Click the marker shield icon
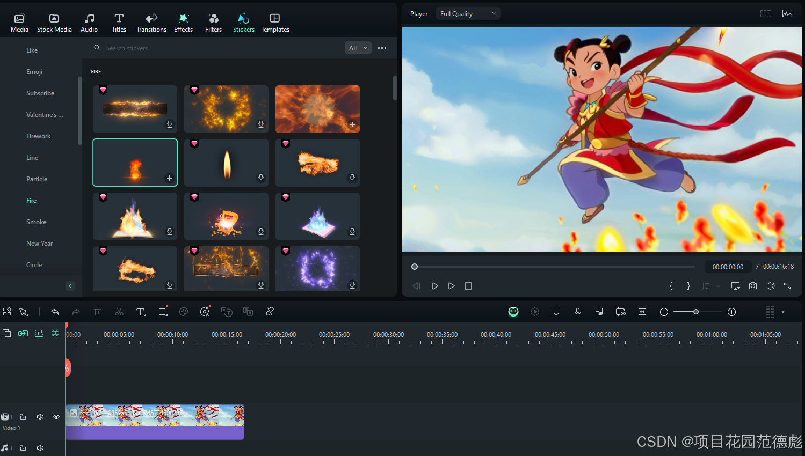 (x=556, y=312)
